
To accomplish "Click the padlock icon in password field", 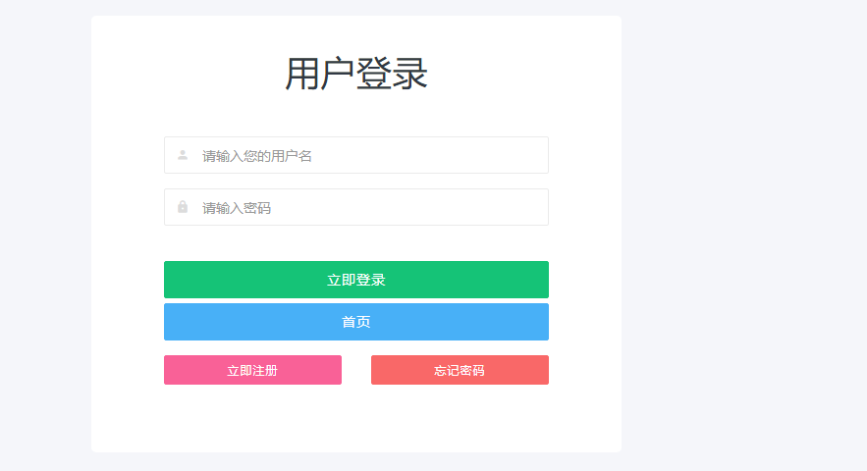I will [x=183, y=207].
